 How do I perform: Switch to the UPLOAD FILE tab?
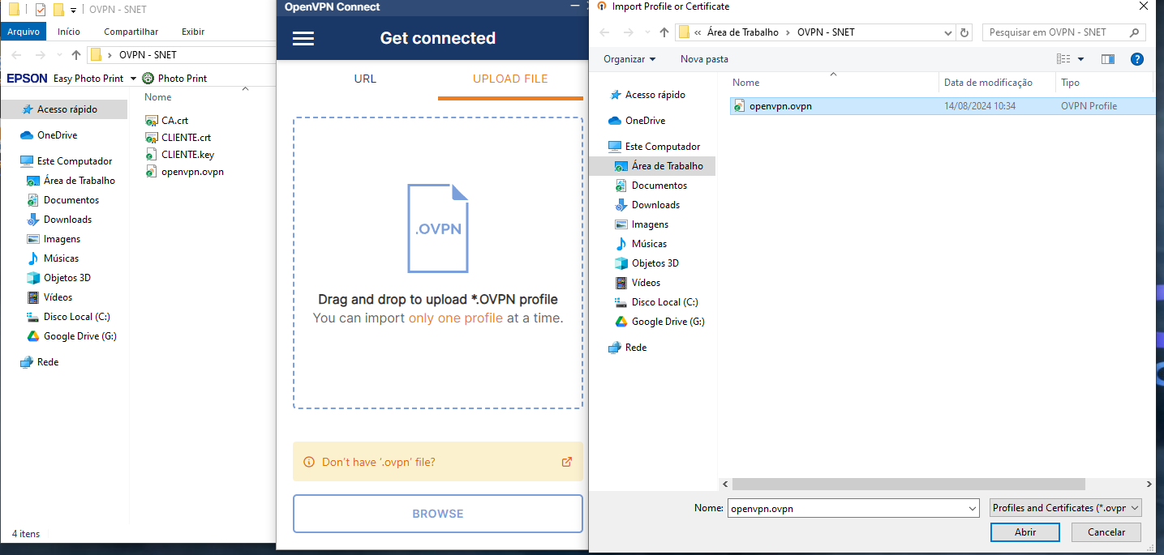click(510, 79)
